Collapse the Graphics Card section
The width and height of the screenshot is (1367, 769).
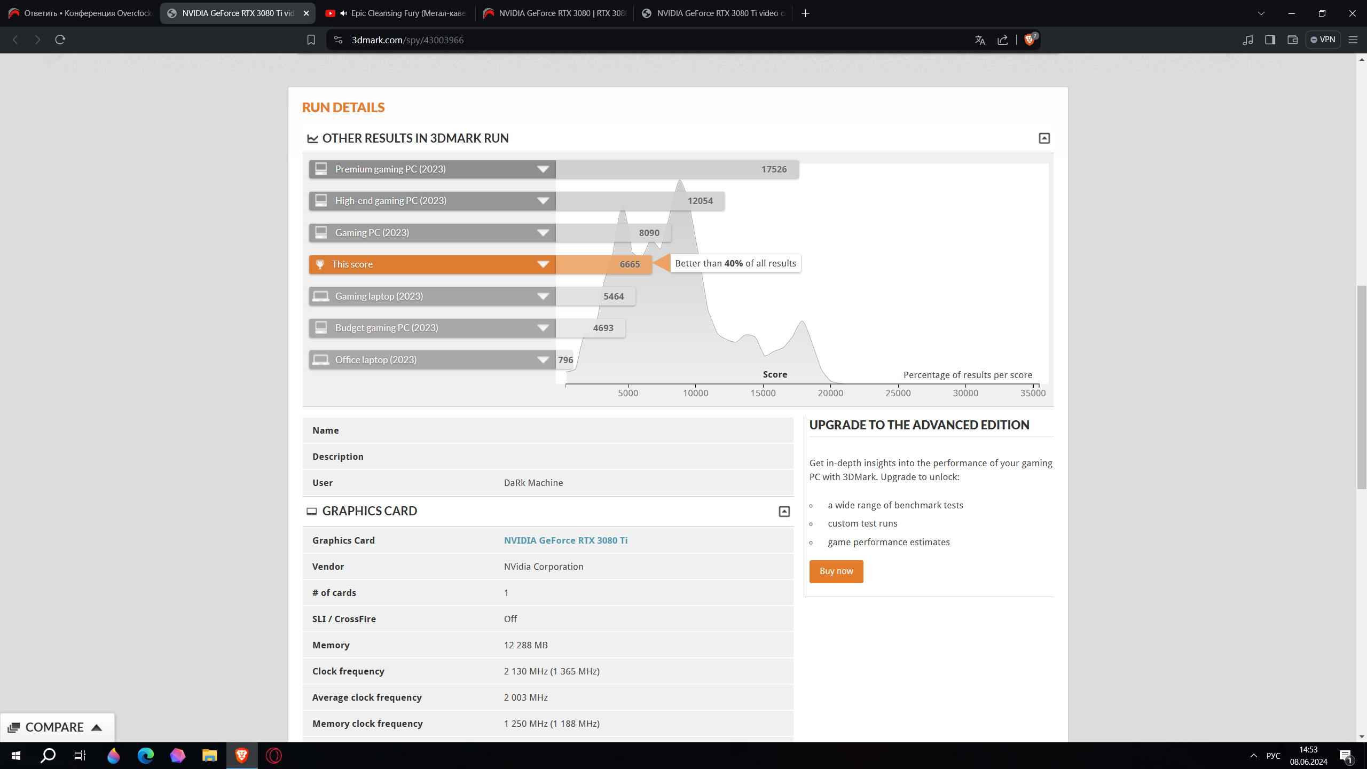784,512
